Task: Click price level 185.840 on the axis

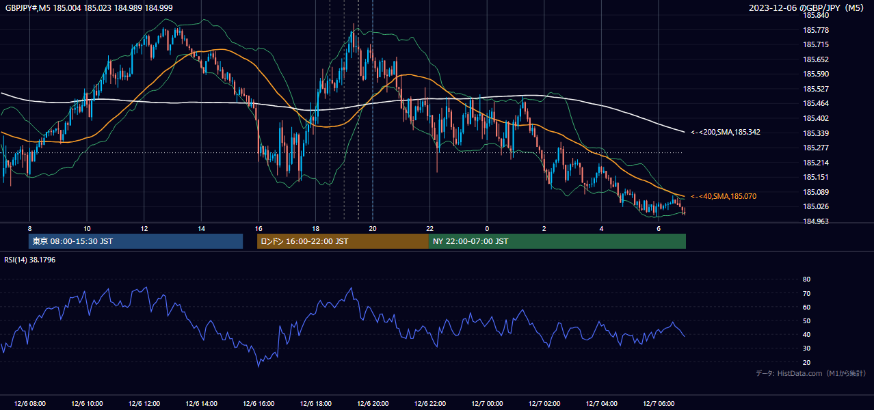Action: pyautogui.click(x=815, y=15)
